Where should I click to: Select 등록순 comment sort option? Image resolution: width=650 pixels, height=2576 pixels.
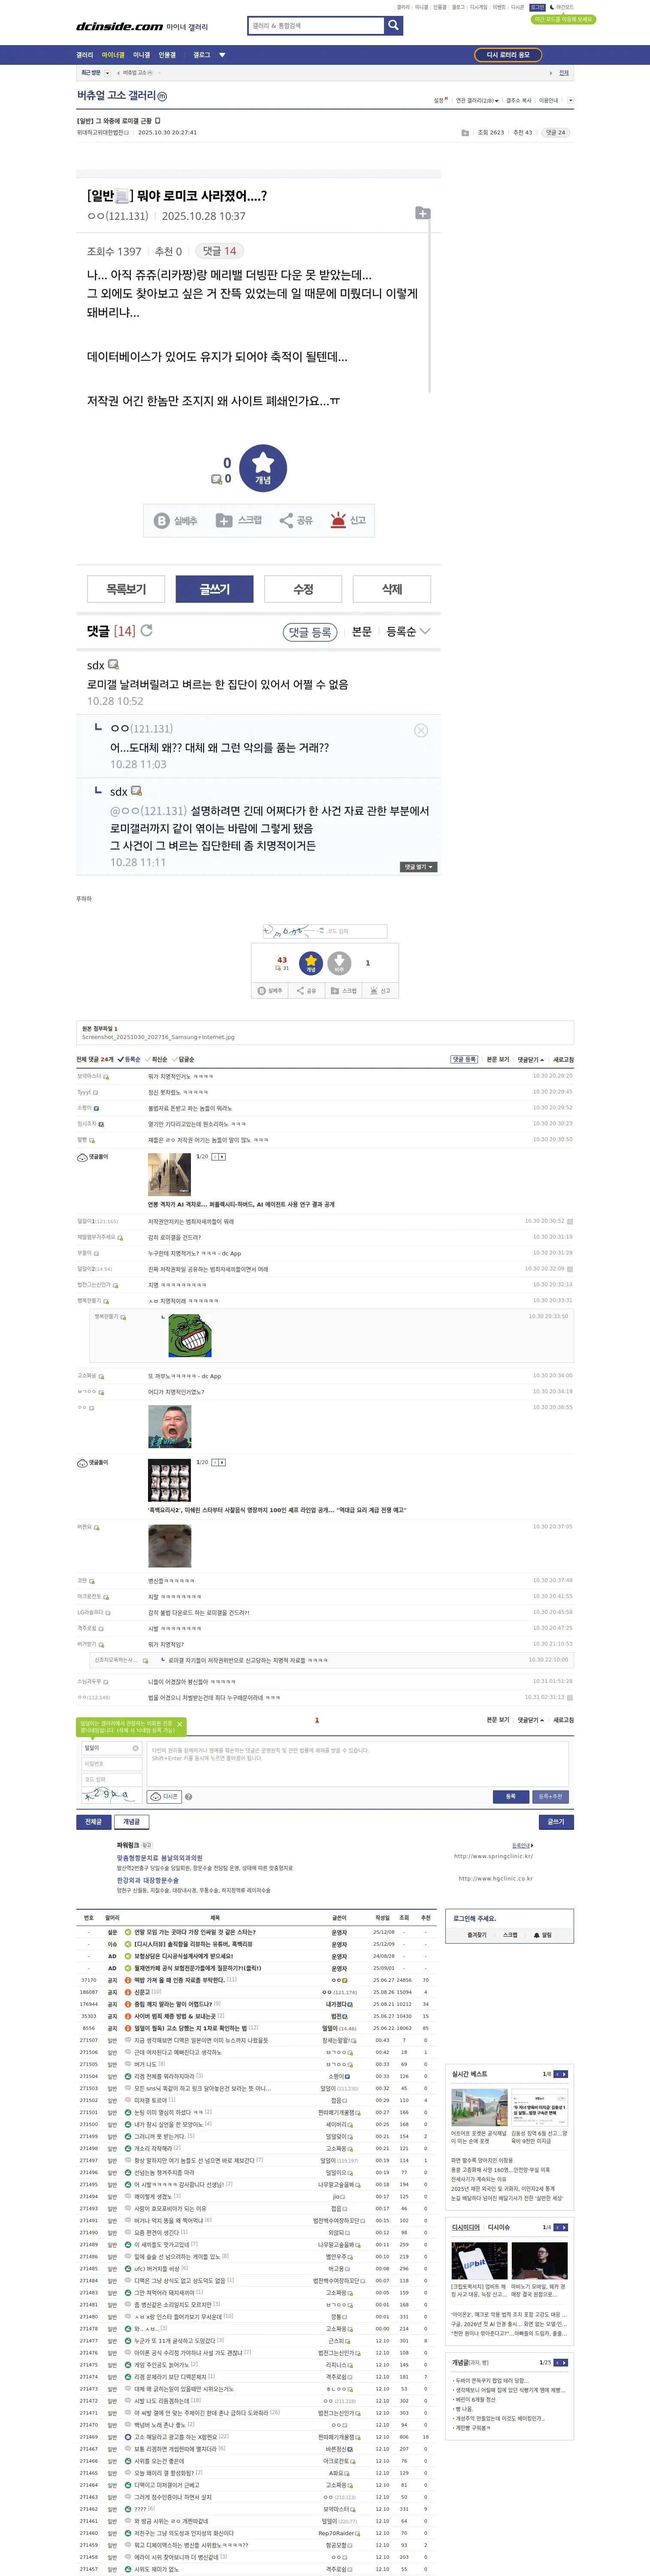pyautogui.click(x=129, y=1059)
